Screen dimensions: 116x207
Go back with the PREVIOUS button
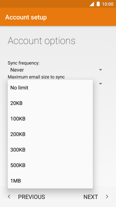tap(32, 197)
